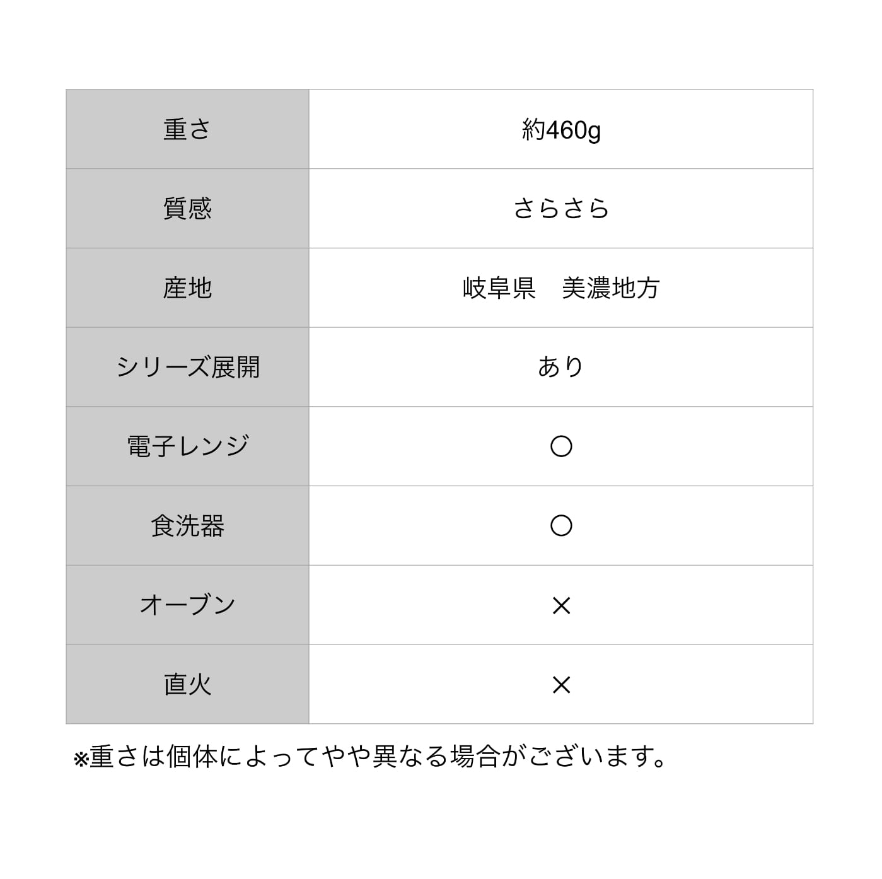Click 岐阜県 in the origin row

tap(499, 288)
